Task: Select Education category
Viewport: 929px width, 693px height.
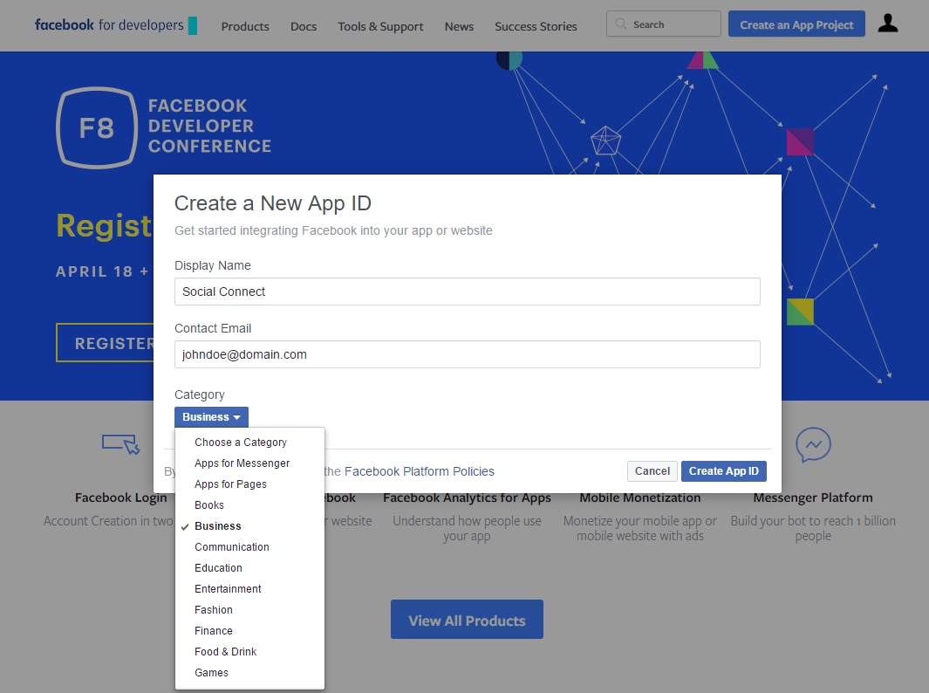Action: click(249, 568)
